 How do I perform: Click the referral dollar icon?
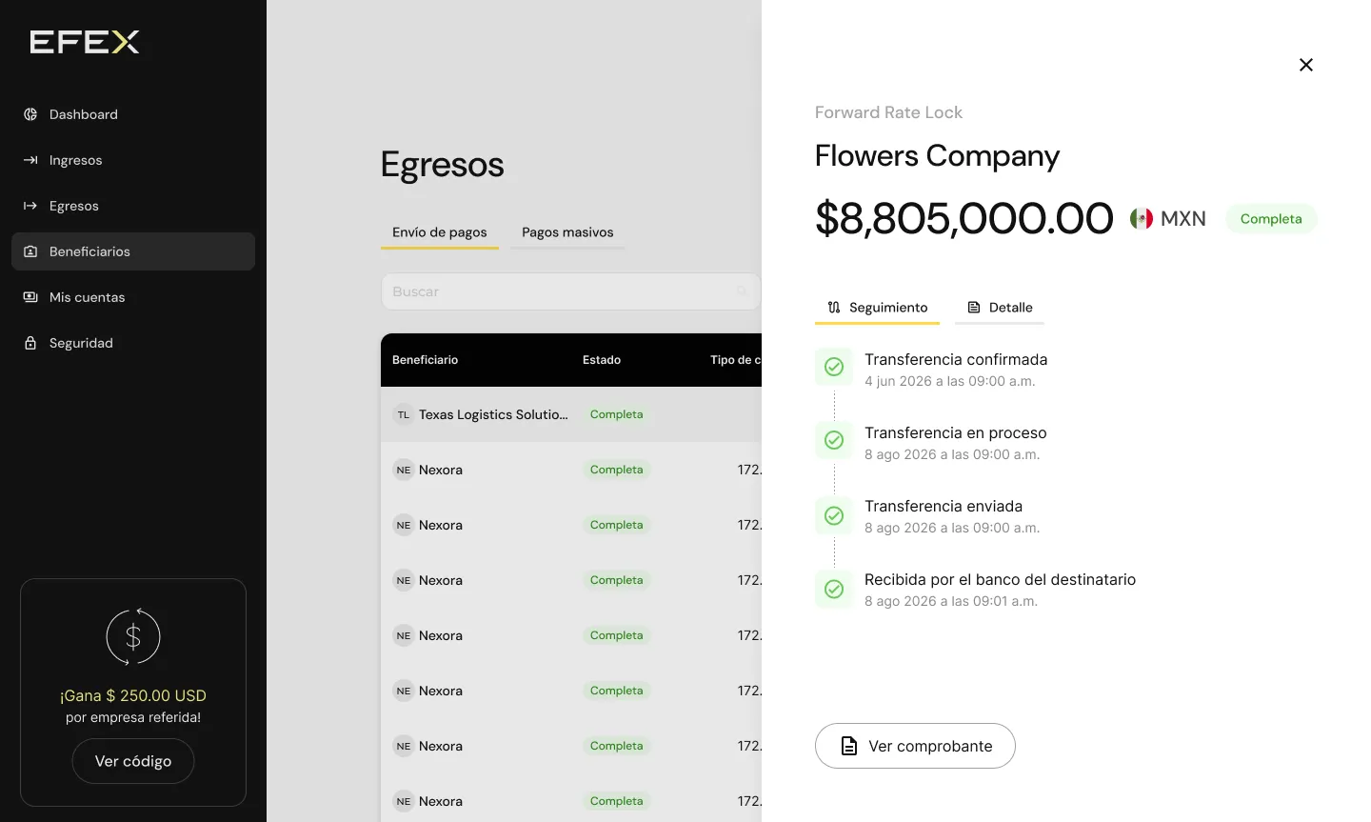[133, 636]
